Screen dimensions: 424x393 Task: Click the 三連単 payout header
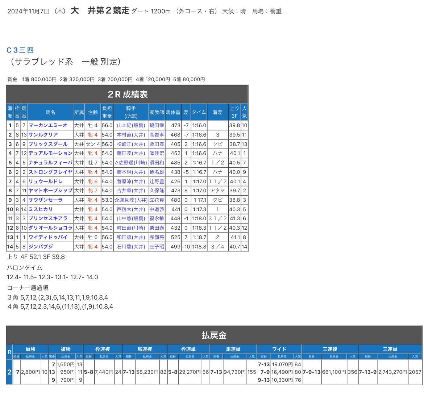390,349
